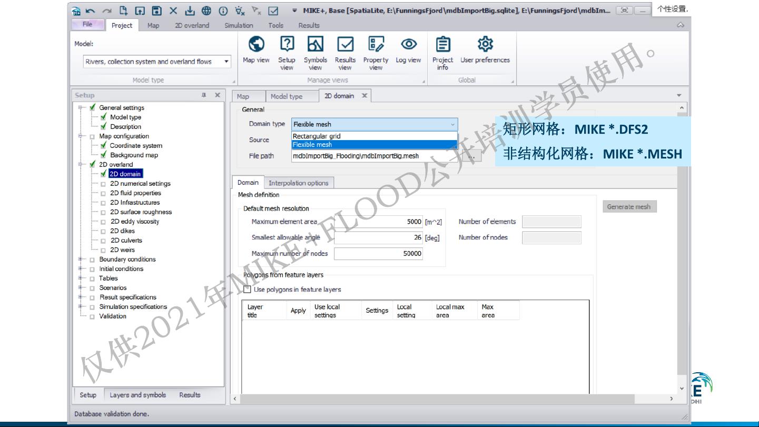Click the Smallest allowable angle field
The image size is (759, 427).
378,237
